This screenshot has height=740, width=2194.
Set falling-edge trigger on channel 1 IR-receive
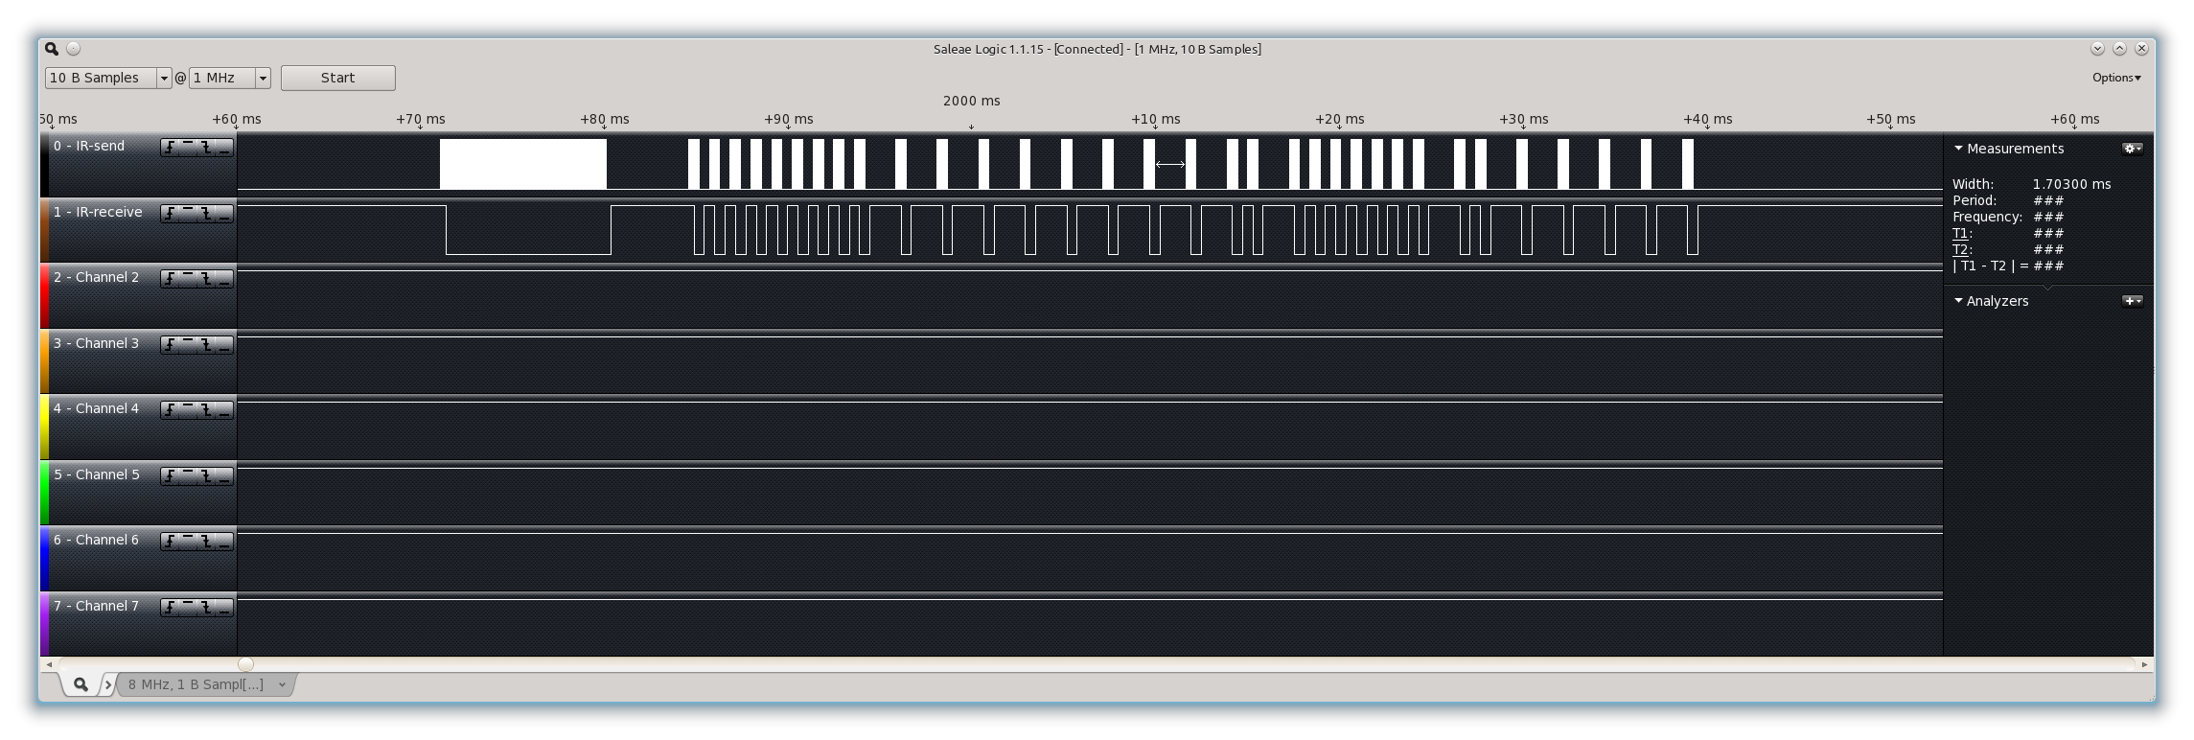tap(206, 214)
